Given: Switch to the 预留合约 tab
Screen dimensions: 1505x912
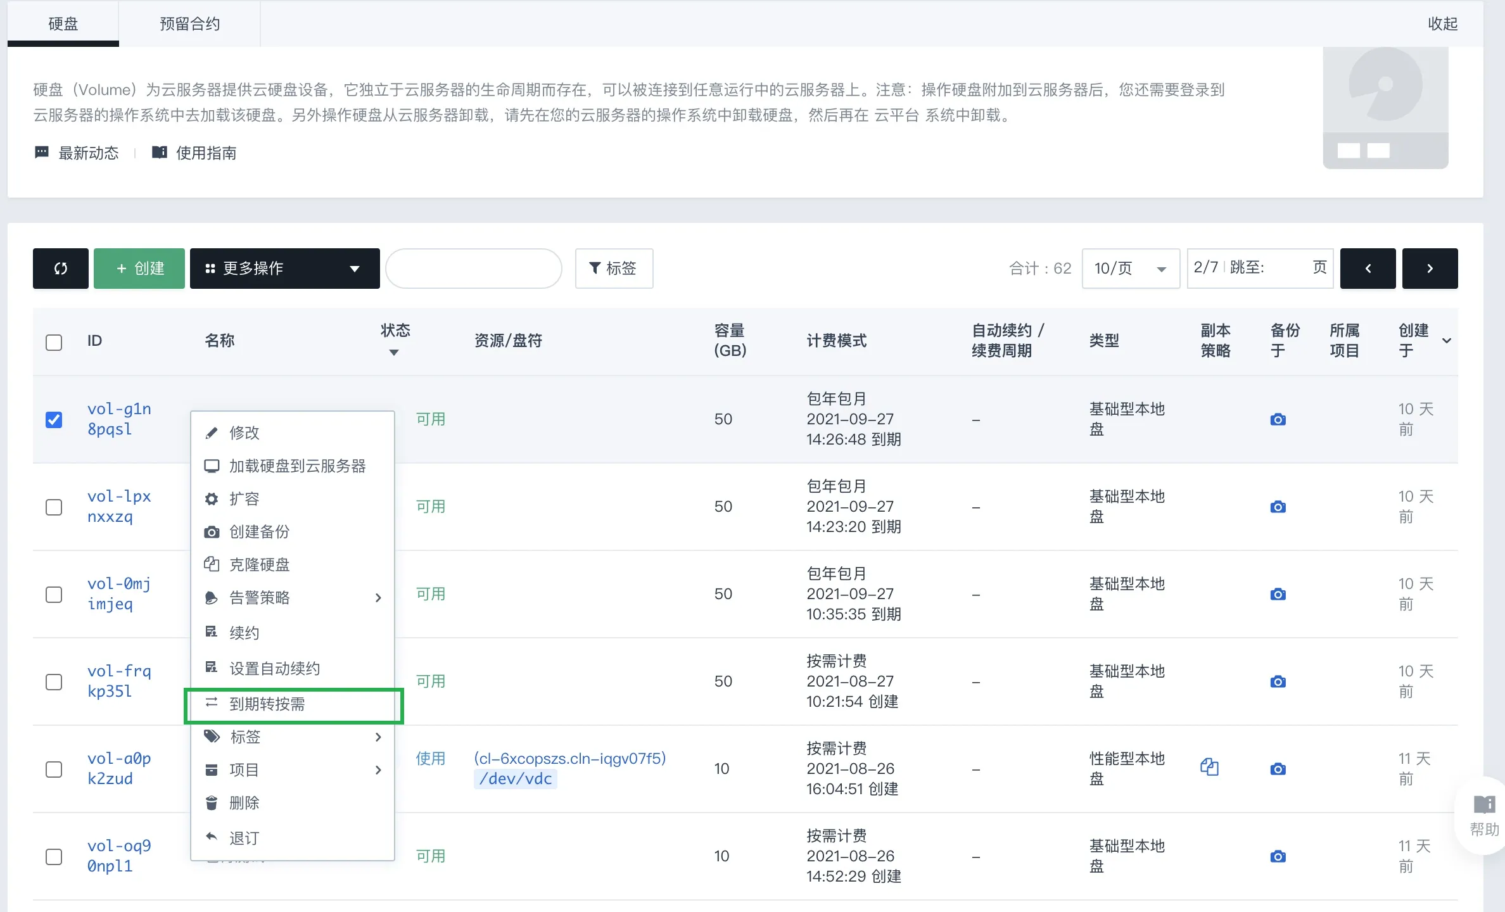Looking at the screenshot, I should (189, 23).
